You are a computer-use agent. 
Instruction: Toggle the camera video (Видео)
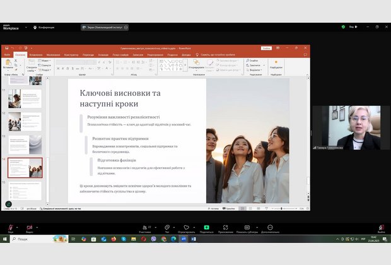(x=30, y=228)
